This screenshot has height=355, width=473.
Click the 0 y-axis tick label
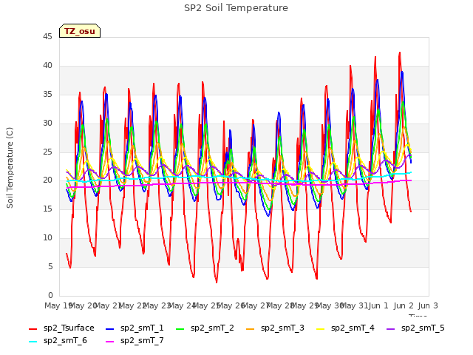tap(50, 295)
